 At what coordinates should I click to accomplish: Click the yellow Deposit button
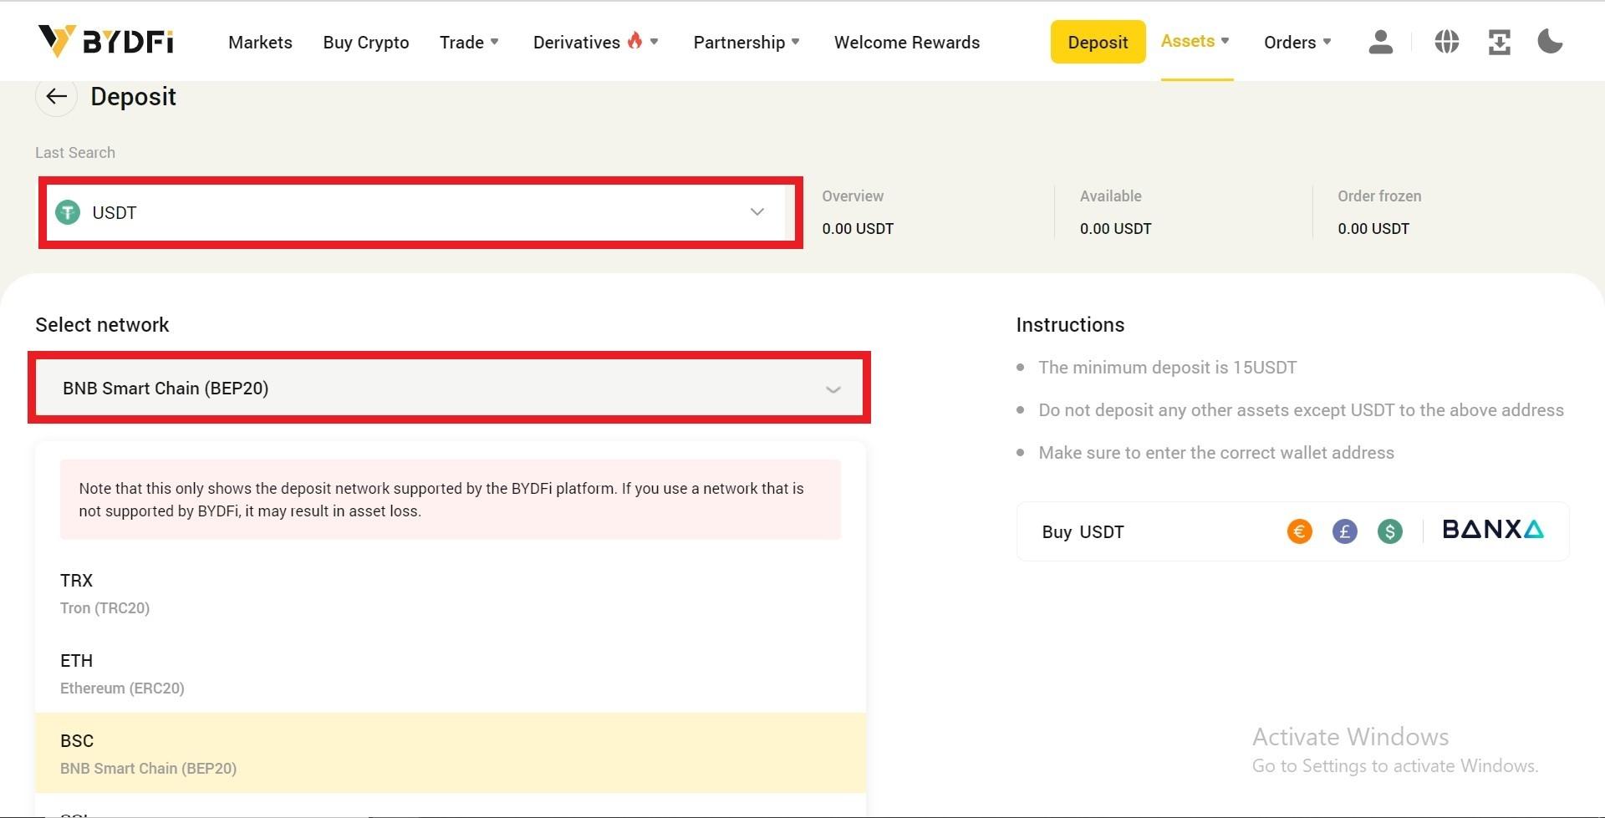click(1098, 42)
